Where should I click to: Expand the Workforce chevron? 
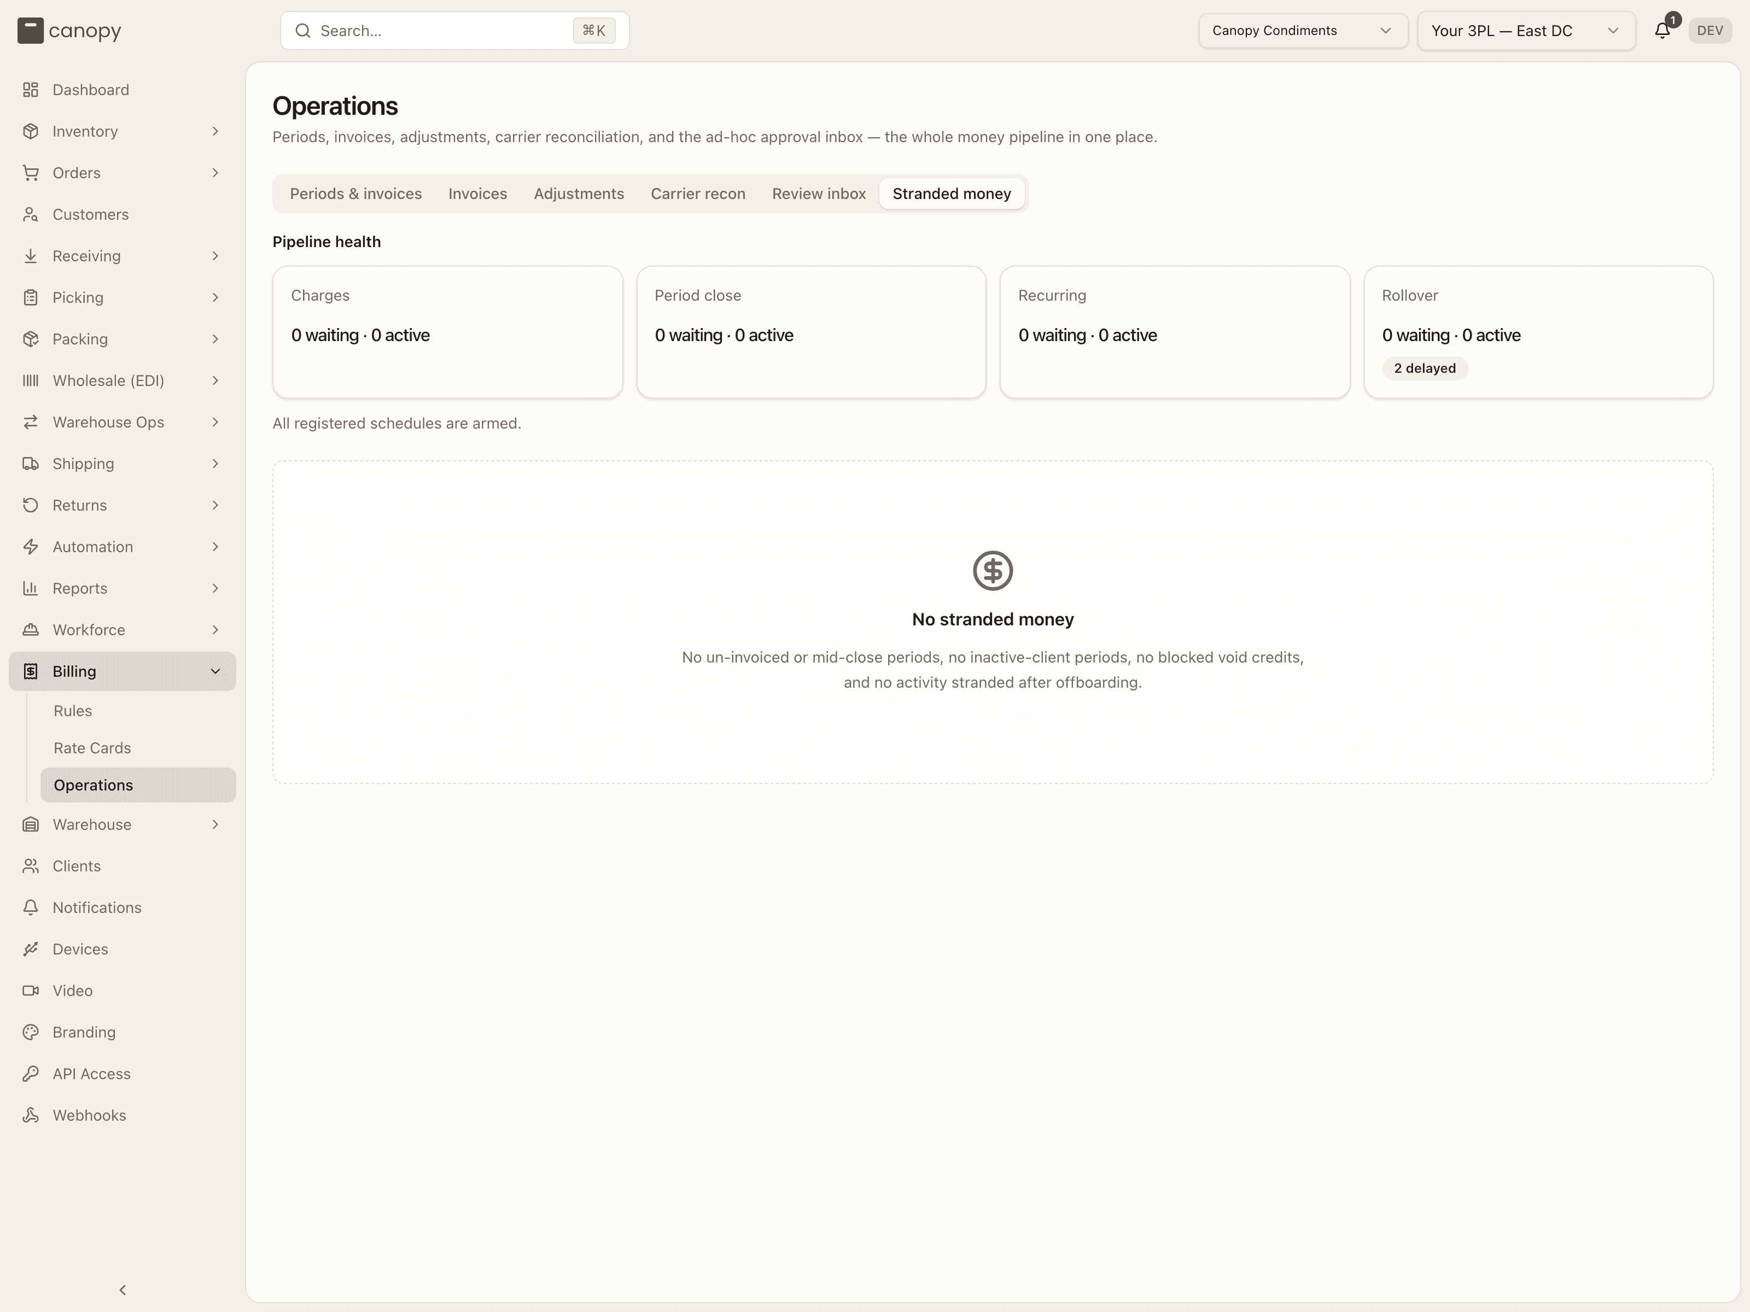click(215, 630)
